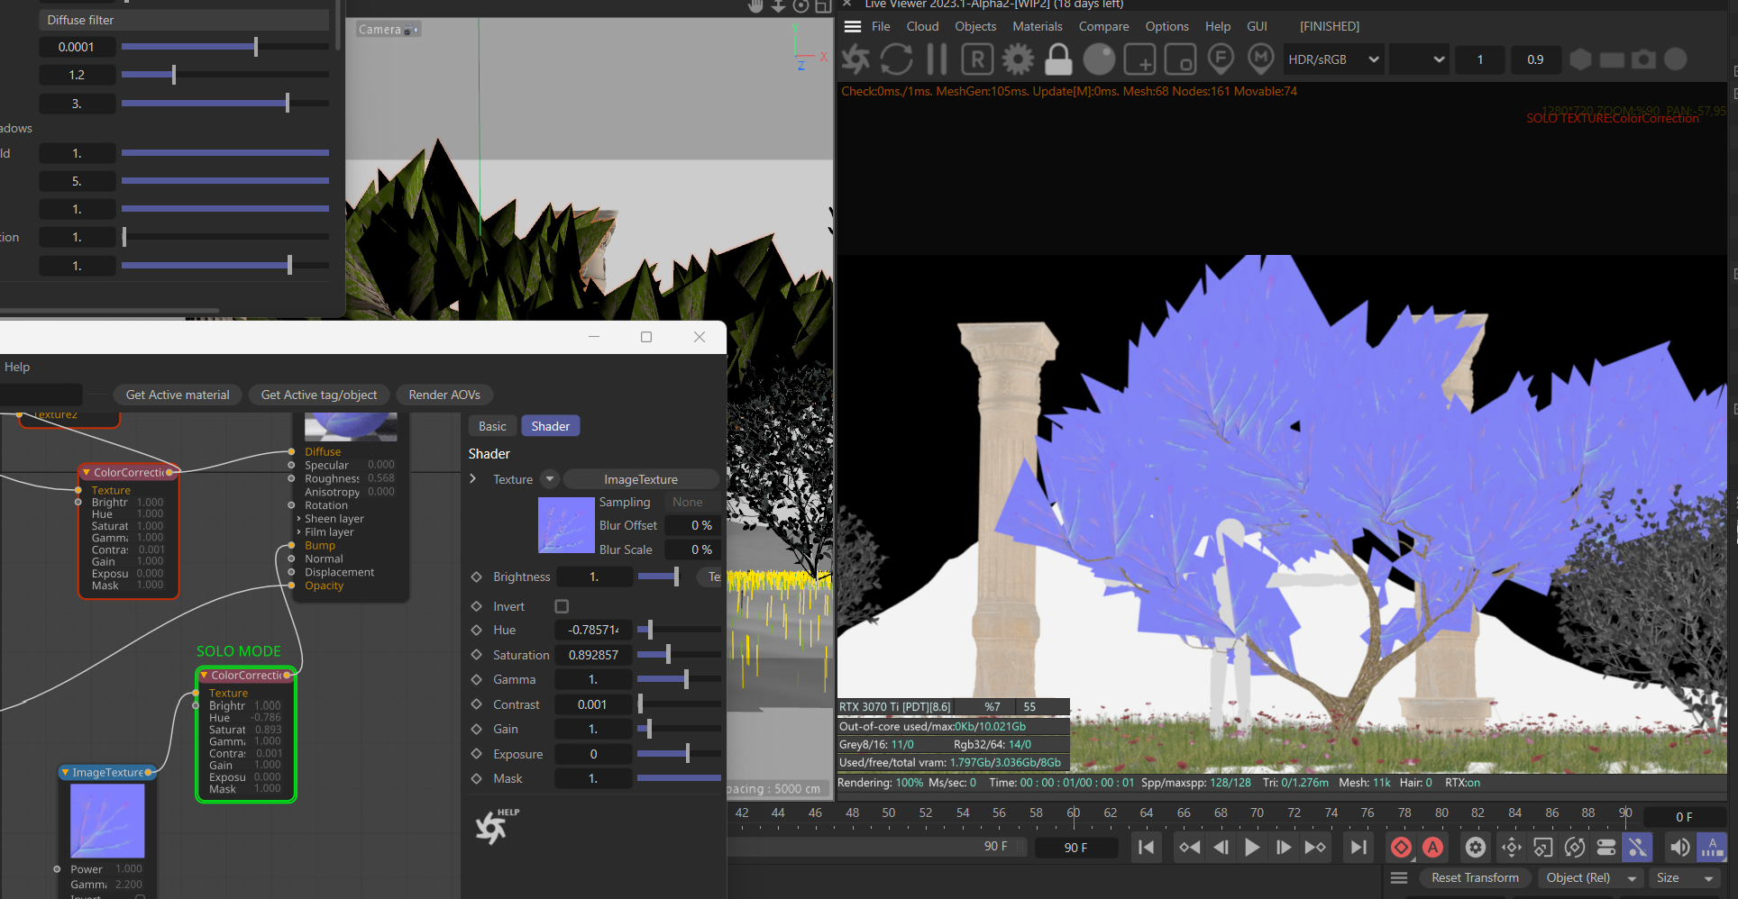Open Octane settings gear in Live Viewer
This screenshot has width=1738, height=899.
1018,59
